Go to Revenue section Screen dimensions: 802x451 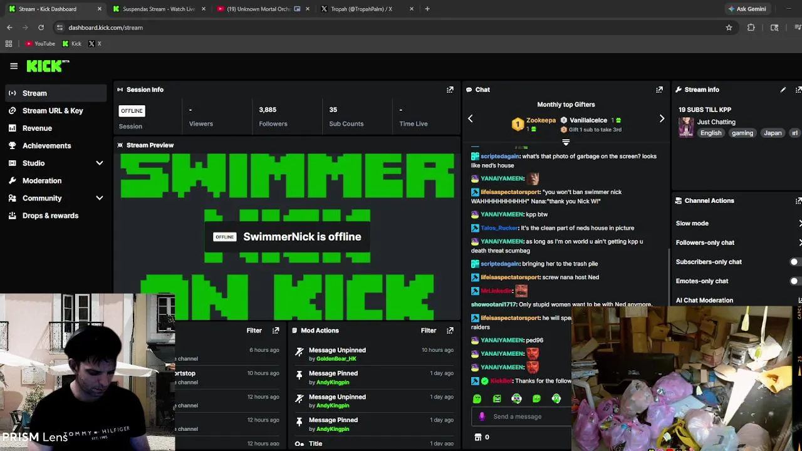click(x=56, y=128)
